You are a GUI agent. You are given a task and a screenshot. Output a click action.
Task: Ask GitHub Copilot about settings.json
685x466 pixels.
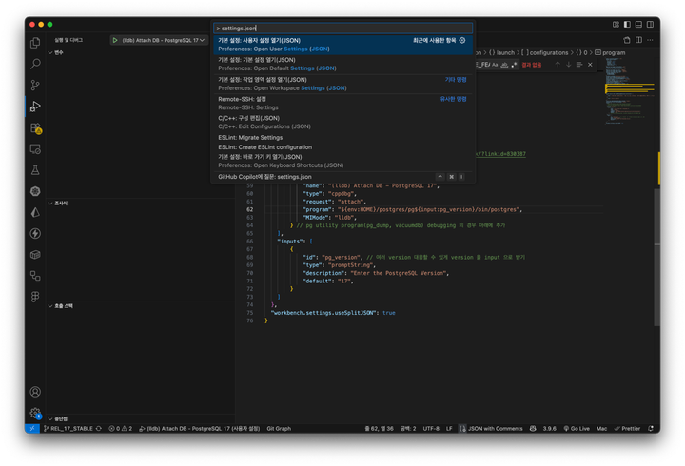click(x=342, y=177)
